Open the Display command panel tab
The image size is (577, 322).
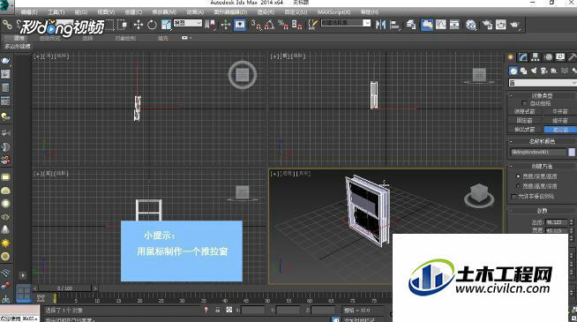pos(560,57)
